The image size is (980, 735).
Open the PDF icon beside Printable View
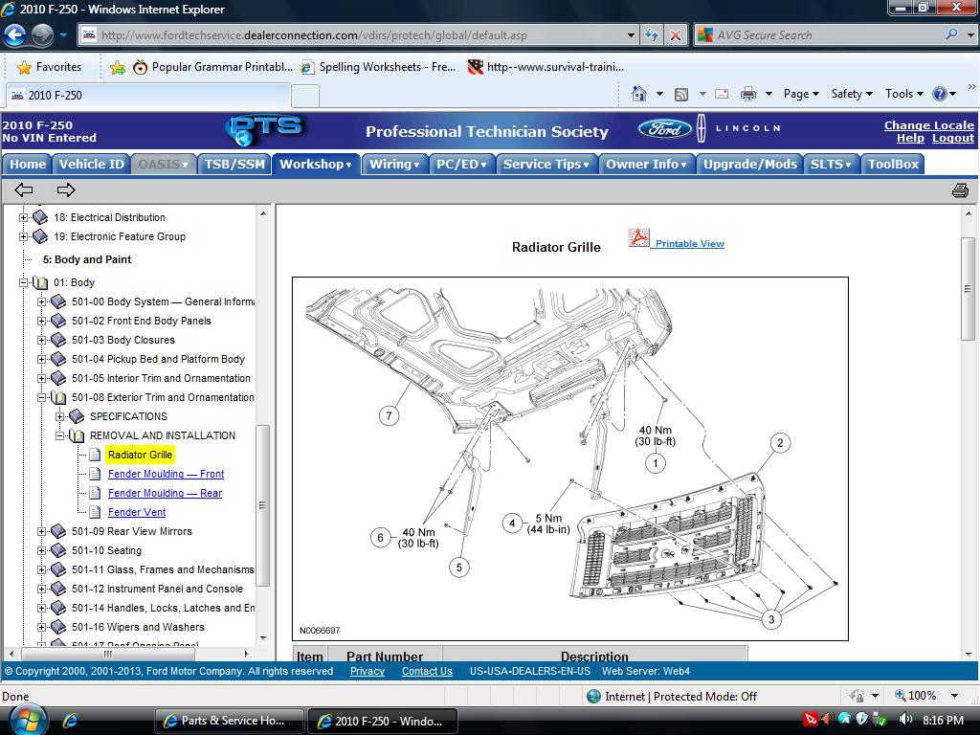point(638,237)
